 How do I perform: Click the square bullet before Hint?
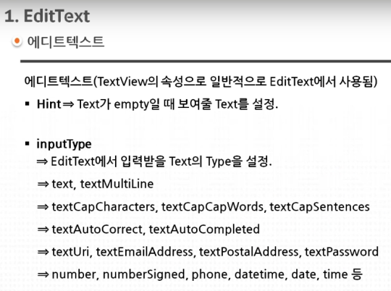pos(28,104)
